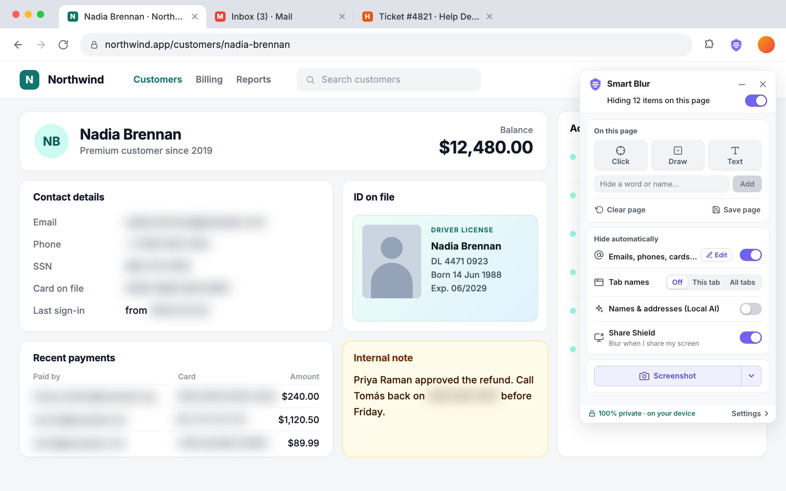Expand the Screenshot options dropdown arrow
Screen dimensions: 786x491
(751, 376)
